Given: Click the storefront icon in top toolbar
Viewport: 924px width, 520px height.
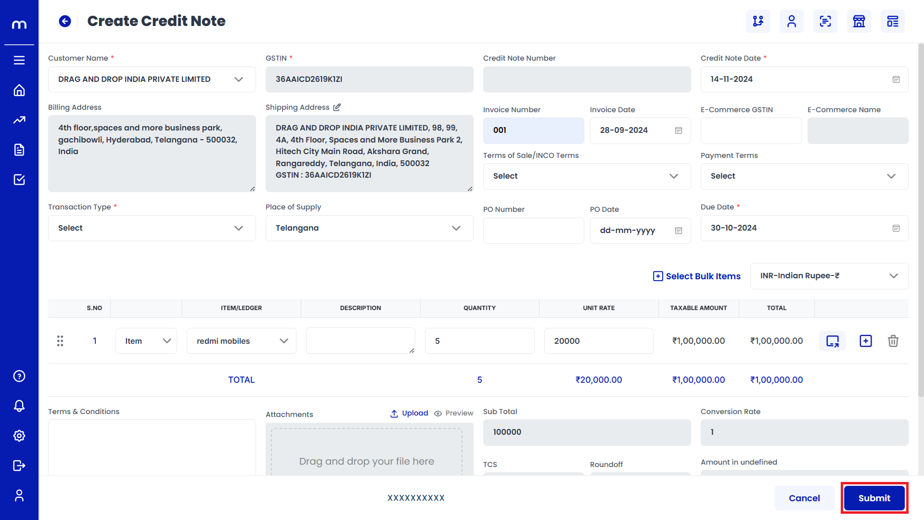Looking at the screenshot, I should (859, 21).
